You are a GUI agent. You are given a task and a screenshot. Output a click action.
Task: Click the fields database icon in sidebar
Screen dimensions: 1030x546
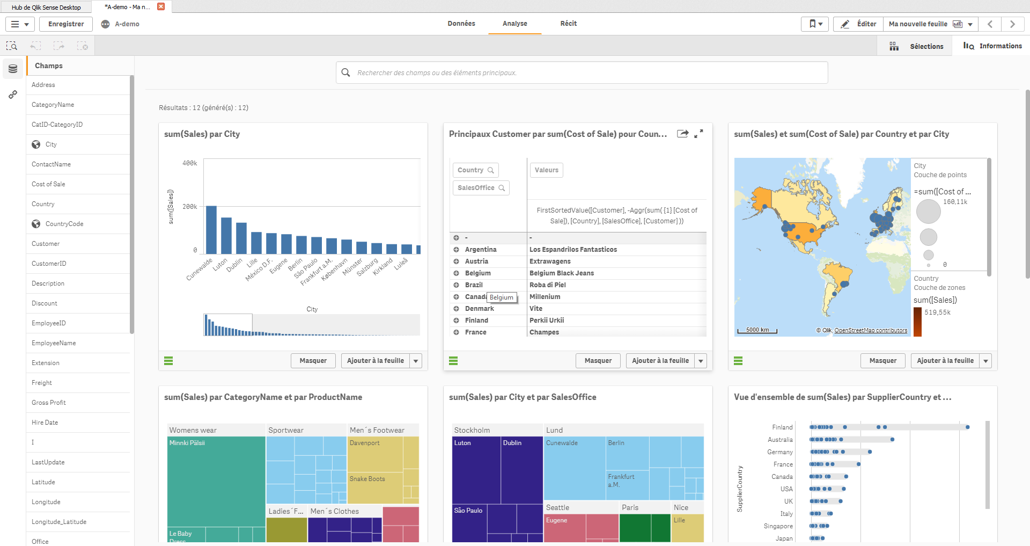point(13,69)
